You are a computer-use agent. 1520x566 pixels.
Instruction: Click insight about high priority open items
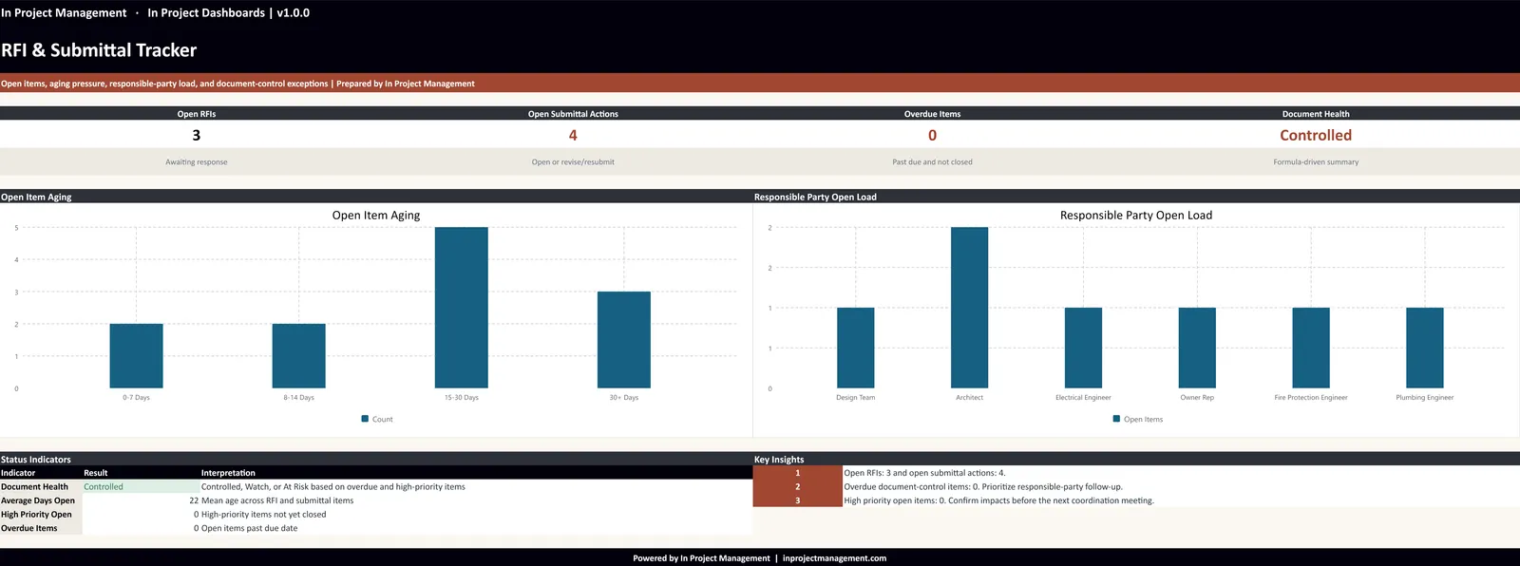point(998,500)
